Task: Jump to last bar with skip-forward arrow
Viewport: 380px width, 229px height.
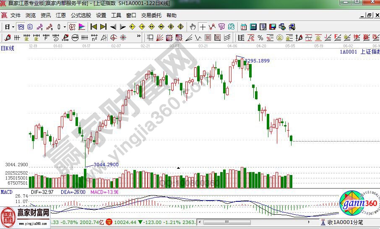Action: click(103, 27)
